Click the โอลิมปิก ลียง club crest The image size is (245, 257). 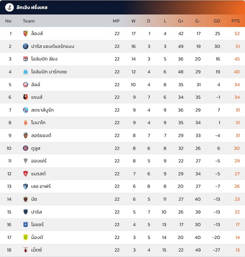[x=26, y=59]
